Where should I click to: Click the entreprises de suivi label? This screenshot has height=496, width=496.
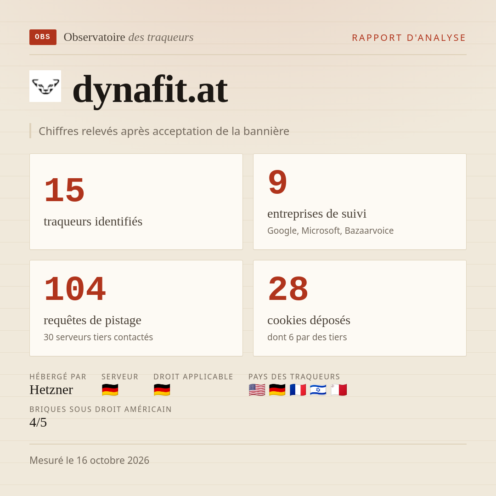point(316,214)
